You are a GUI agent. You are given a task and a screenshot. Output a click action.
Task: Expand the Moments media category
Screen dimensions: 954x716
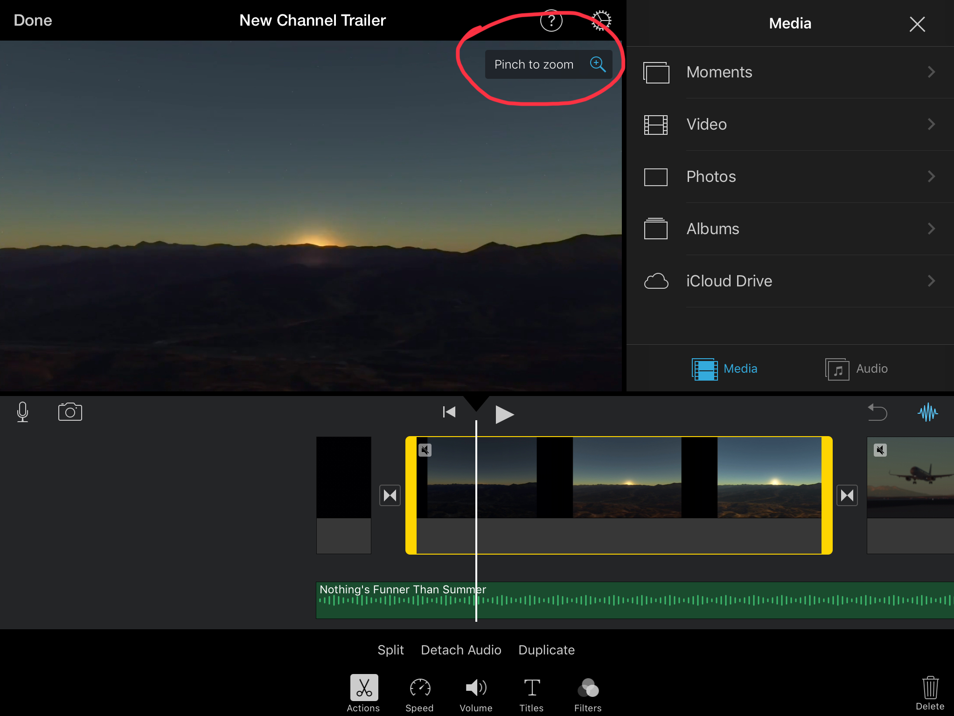pyautogui.click(x=789, y=72)
